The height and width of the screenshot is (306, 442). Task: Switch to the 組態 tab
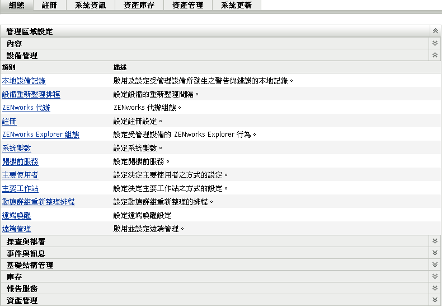[x=17, y=6]
